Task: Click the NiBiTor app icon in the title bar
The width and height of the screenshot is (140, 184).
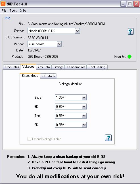Action: [x=3, y=4]
